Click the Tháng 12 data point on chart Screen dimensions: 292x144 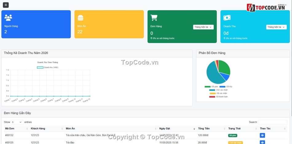click(90, 96)
